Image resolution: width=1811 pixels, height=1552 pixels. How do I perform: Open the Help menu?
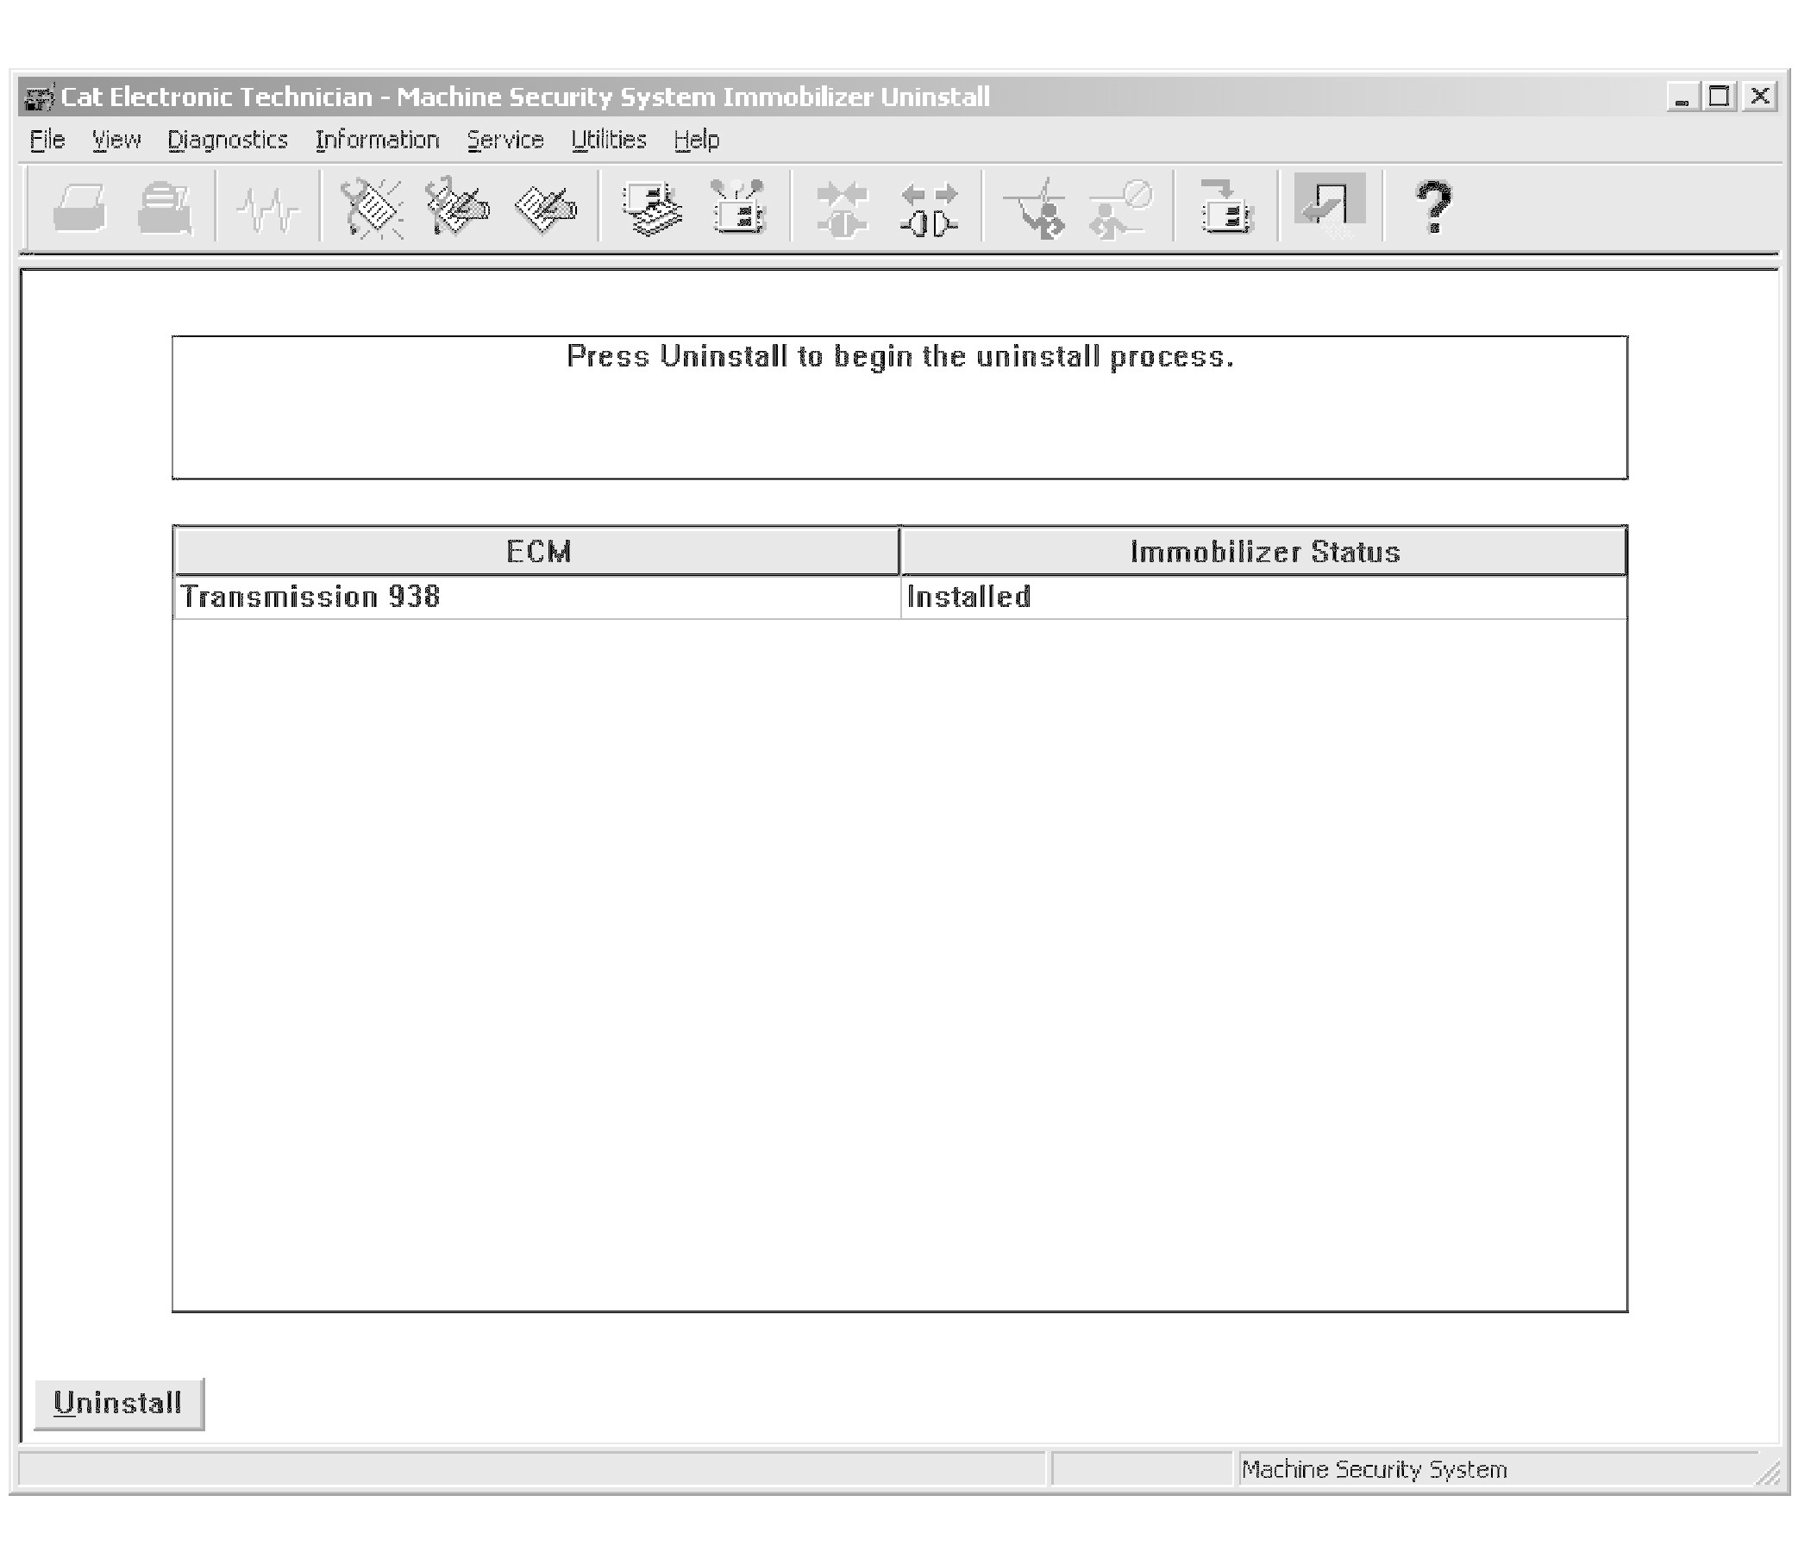[697, 140]
